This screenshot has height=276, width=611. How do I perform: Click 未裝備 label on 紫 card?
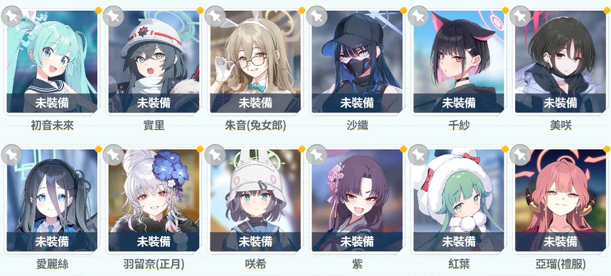[357, 241]
